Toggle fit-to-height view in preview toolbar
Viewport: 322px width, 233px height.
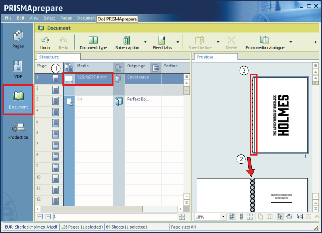click(x=241, y=217)
